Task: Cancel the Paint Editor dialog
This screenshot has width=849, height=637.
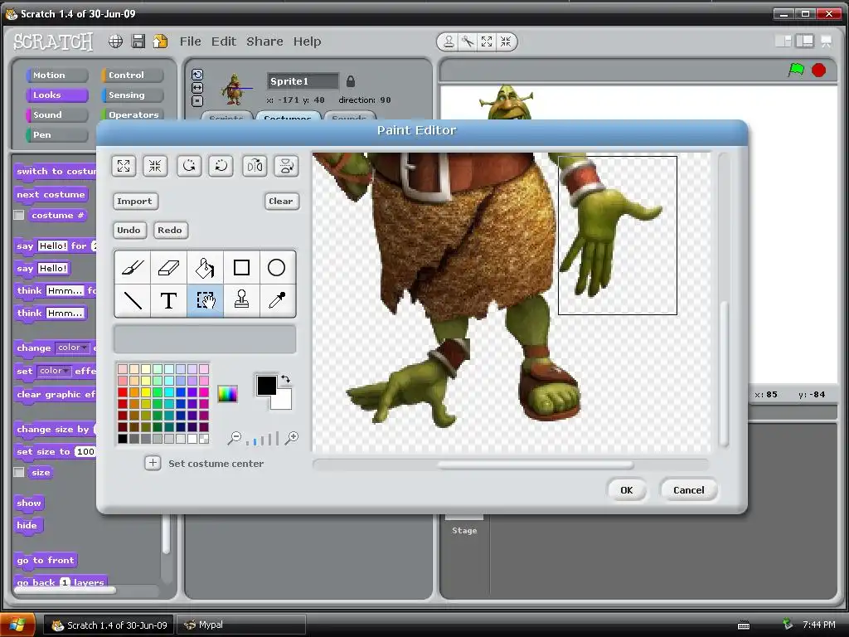Action: pos(689,489)
